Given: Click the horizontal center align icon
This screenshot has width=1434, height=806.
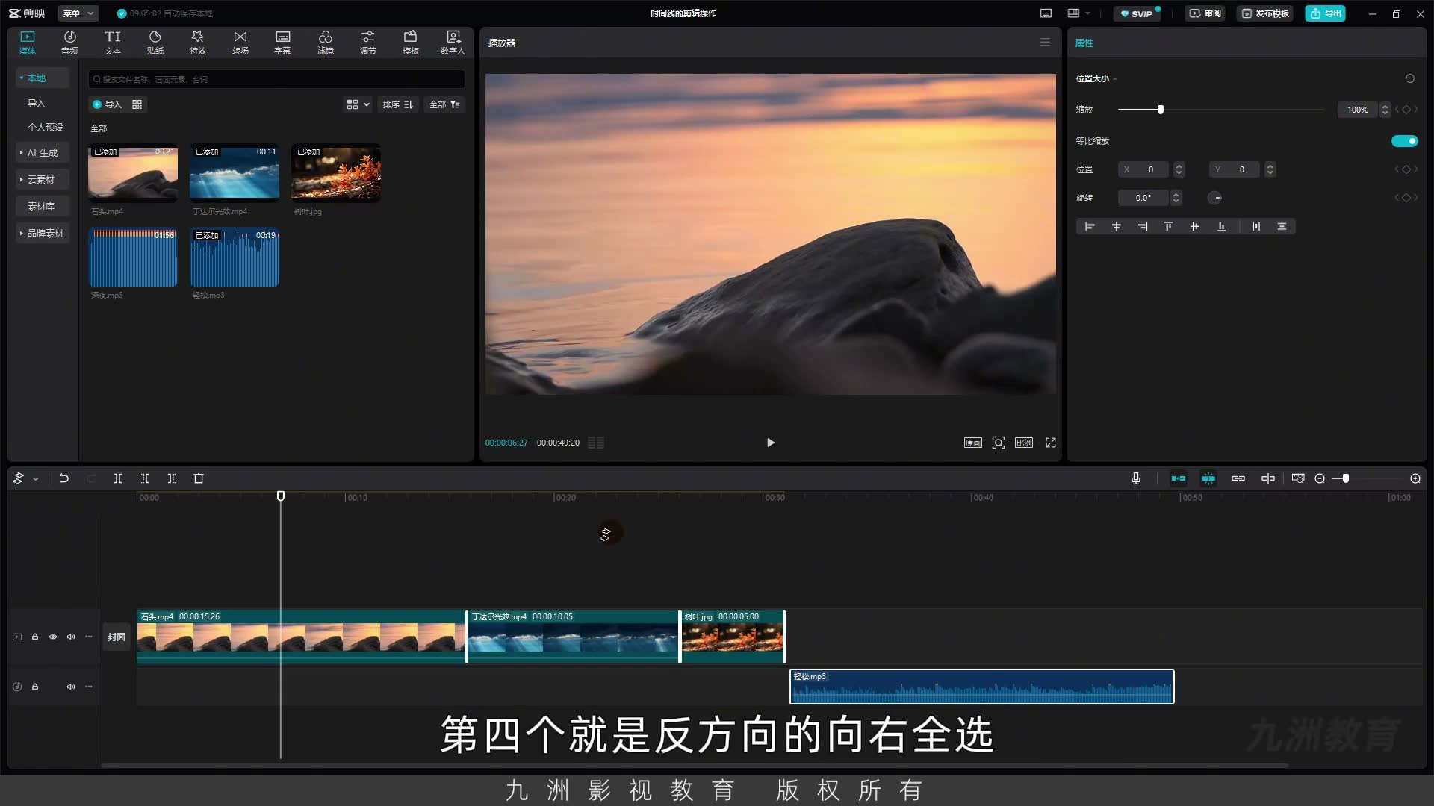Looking at the screenshot, I should [x=1116, y=226].
